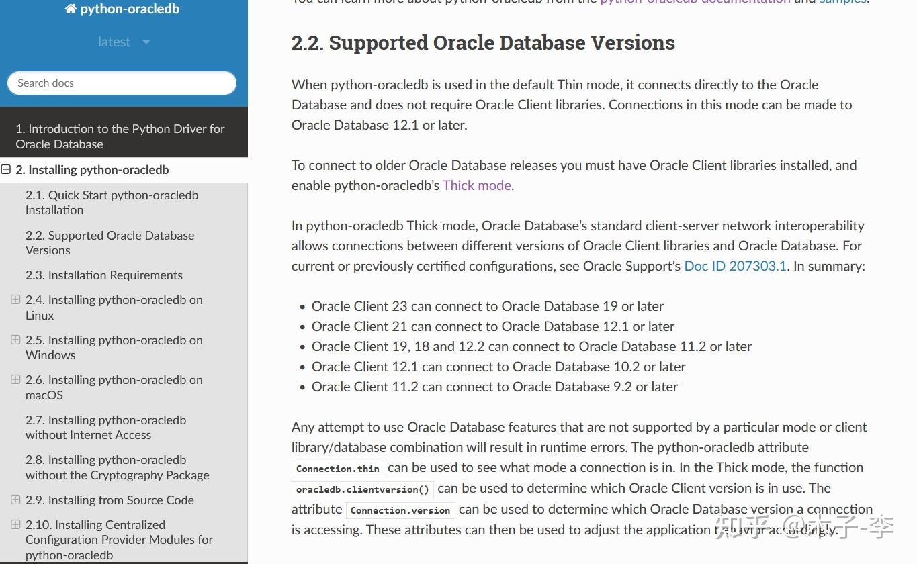
Task: Select "2.1. Quick Start python-oracledb Installation"
Action: click(112, 202)
